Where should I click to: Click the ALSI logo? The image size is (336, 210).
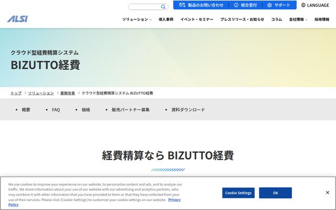(x=17, y=19)
